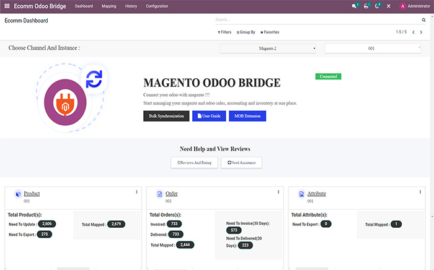The height and width of the screenshot is (270, 434).
Task: Open the Order card title link
Action: (x=172, y=194)
